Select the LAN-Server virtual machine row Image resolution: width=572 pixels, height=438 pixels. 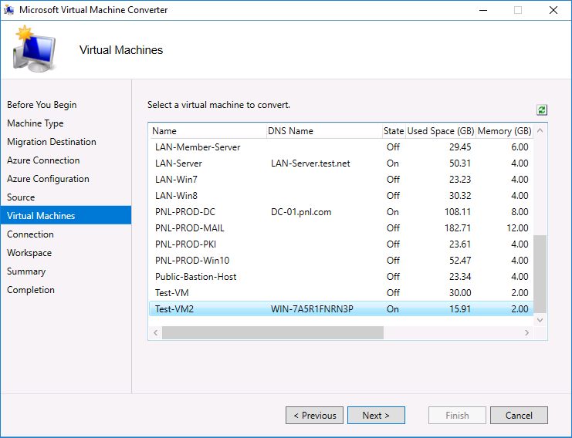click(341, 163)
